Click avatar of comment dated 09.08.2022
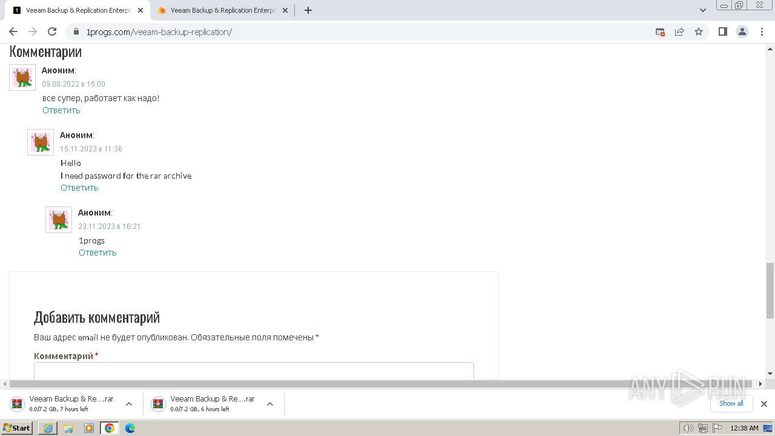The height and width of the screenshot is (436, 775). pyautogui.click(x=22, y=78)
